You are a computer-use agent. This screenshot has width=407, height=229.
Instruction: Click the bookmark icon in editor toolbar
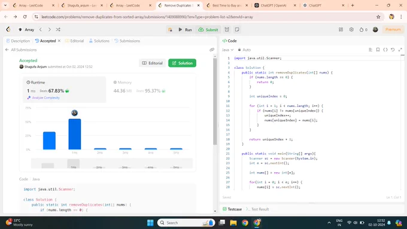click(x=378, y=50)
